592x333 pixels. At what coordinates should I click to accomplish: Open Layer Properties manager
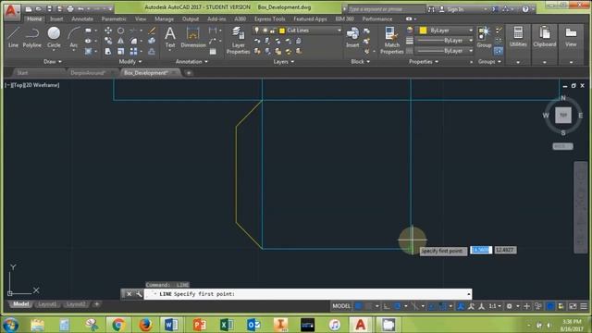pos(238,40)
